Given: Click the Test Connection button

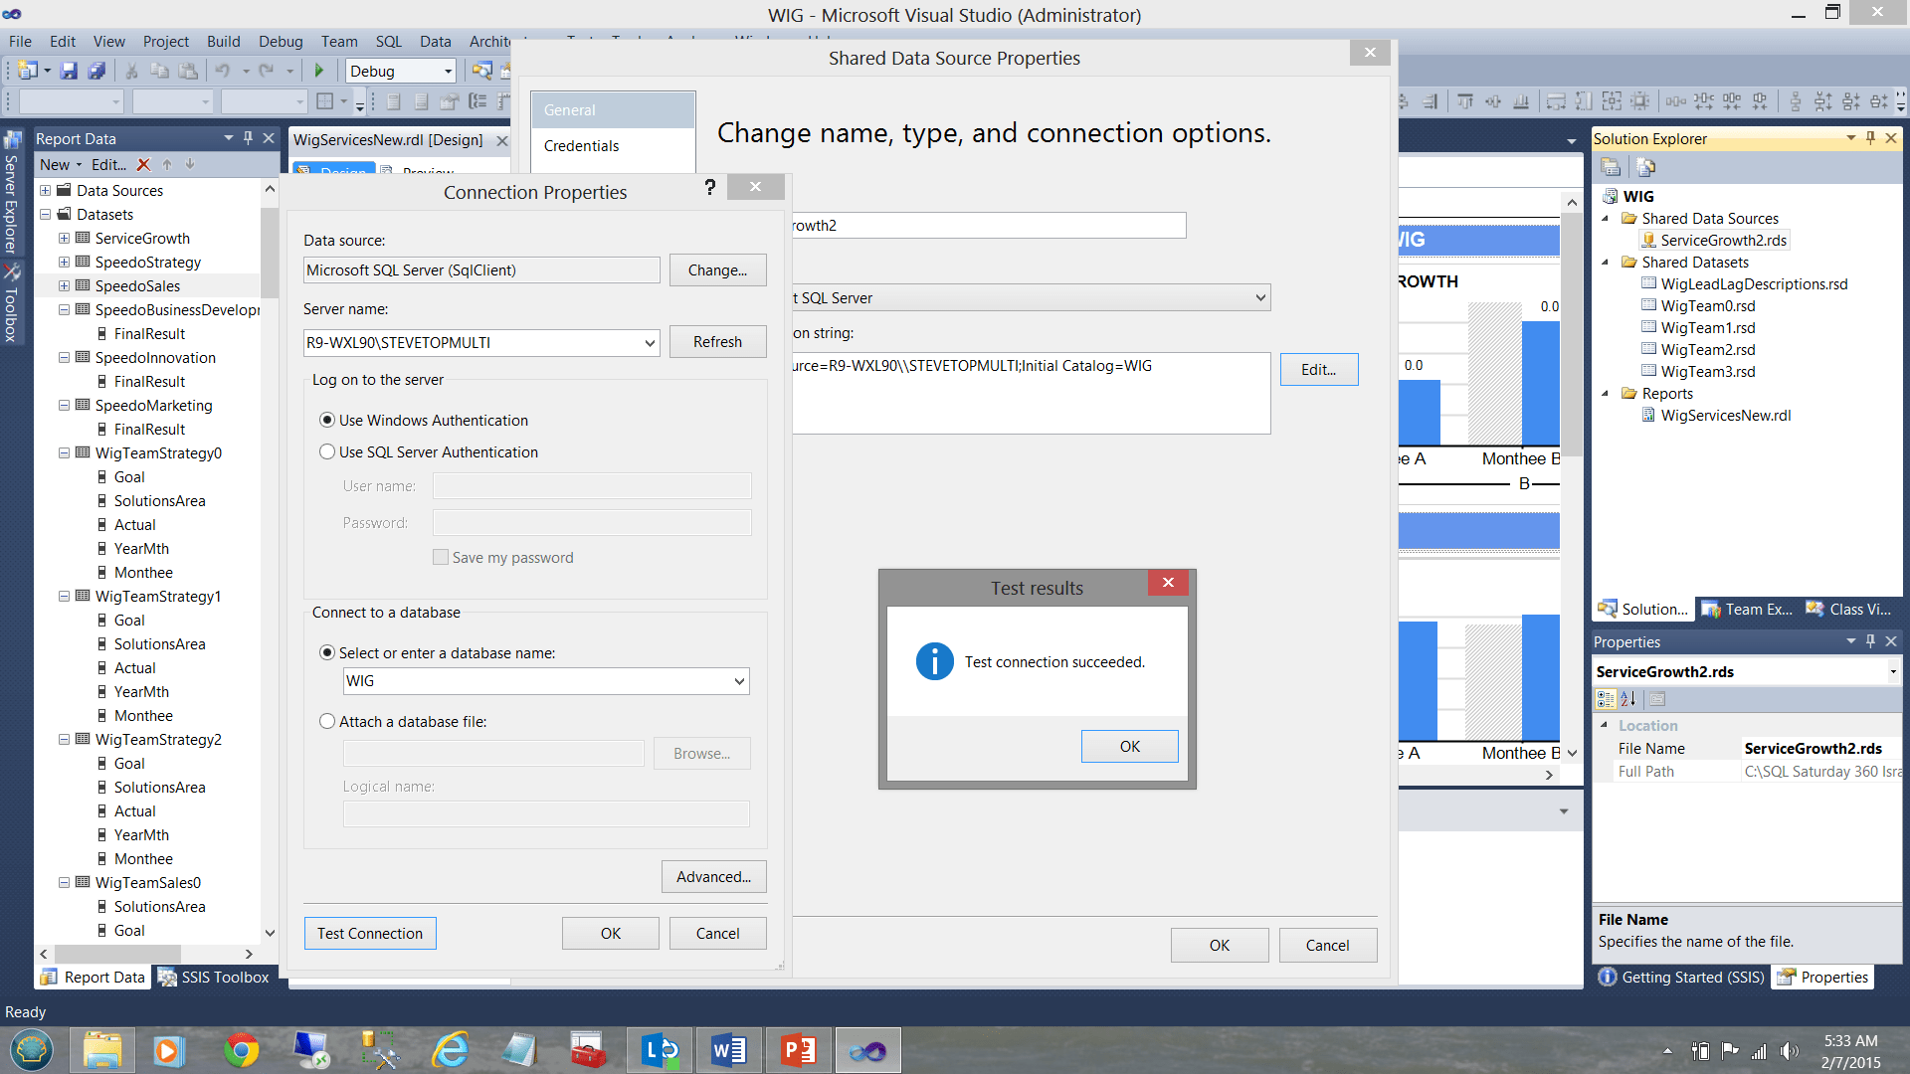Looking at the screenshot, I should coord(369,933).
